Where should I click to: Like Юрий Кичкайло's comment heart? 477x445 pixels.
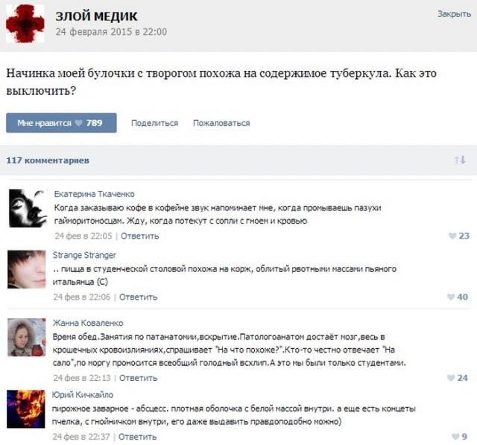tap(455, 437)
